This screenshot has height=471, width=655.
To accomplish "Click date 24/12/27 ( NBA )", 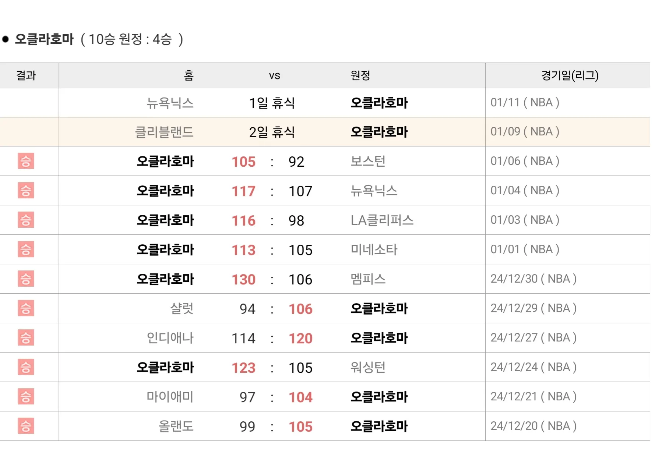I will click(533, 338).
